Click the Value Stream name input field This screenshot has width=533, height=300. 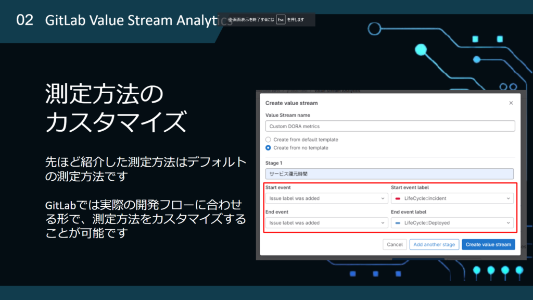(390, 126)
